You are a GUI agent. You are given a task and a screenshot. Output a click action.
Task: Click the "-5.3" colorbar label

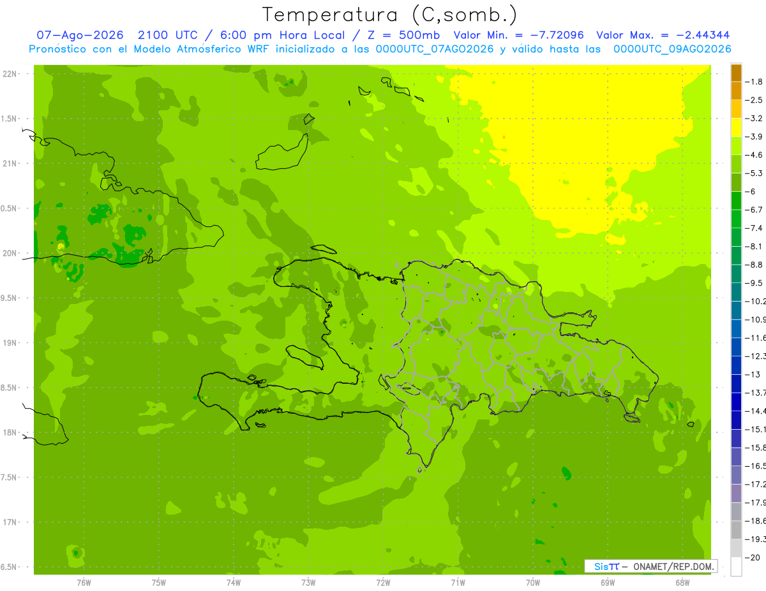click(755, 173)
